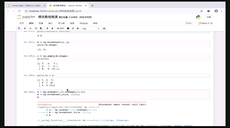Bookmark this page star icon
The image size is (230, 128).
click(202, 11)
